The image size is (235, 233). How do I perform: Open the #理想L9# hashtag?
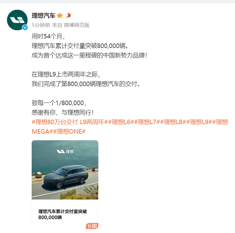point(199,122)
